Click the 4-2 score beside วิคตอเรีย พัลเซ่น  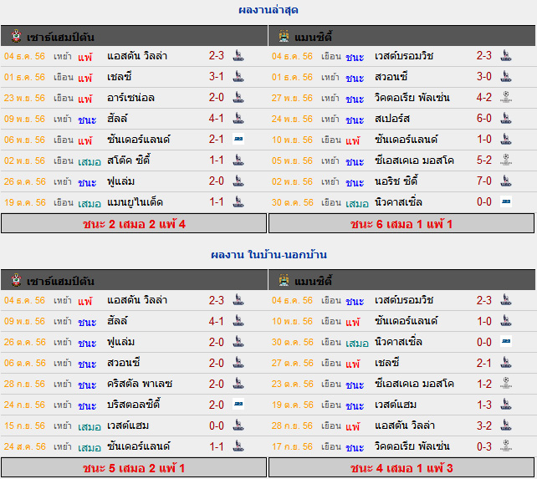(x=484, y=98)
